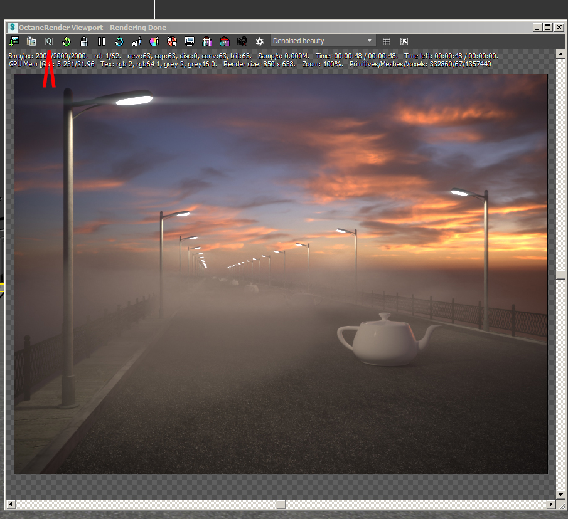Click the copy-to-clipboard toolbar icon

(31, 41)
